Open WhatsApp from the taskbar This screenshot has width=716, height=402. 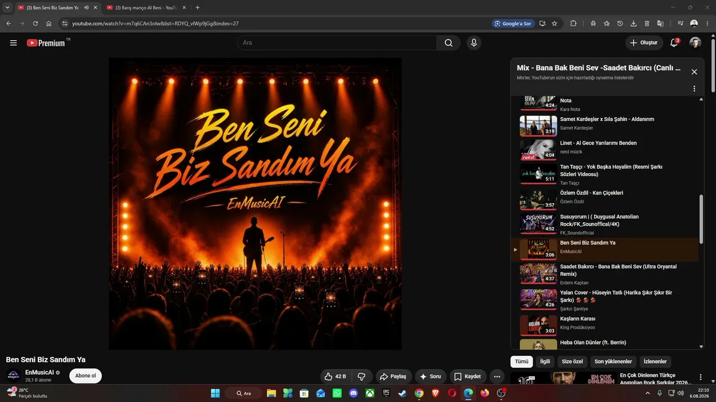[337, 393]
